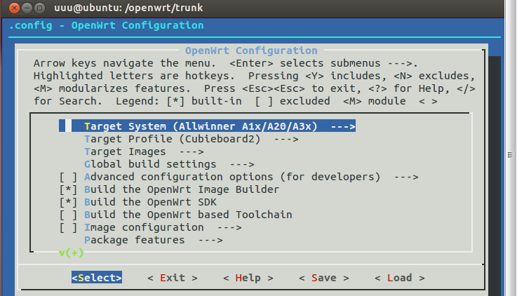The height and width of the screenshot is (296, 517).
Task: Disable Build the OpenWrt SDK option
Action: [x=68, y=202]
